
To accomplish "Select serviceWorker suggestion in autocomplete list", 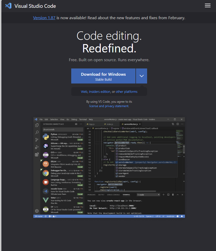I will (146, 162).
